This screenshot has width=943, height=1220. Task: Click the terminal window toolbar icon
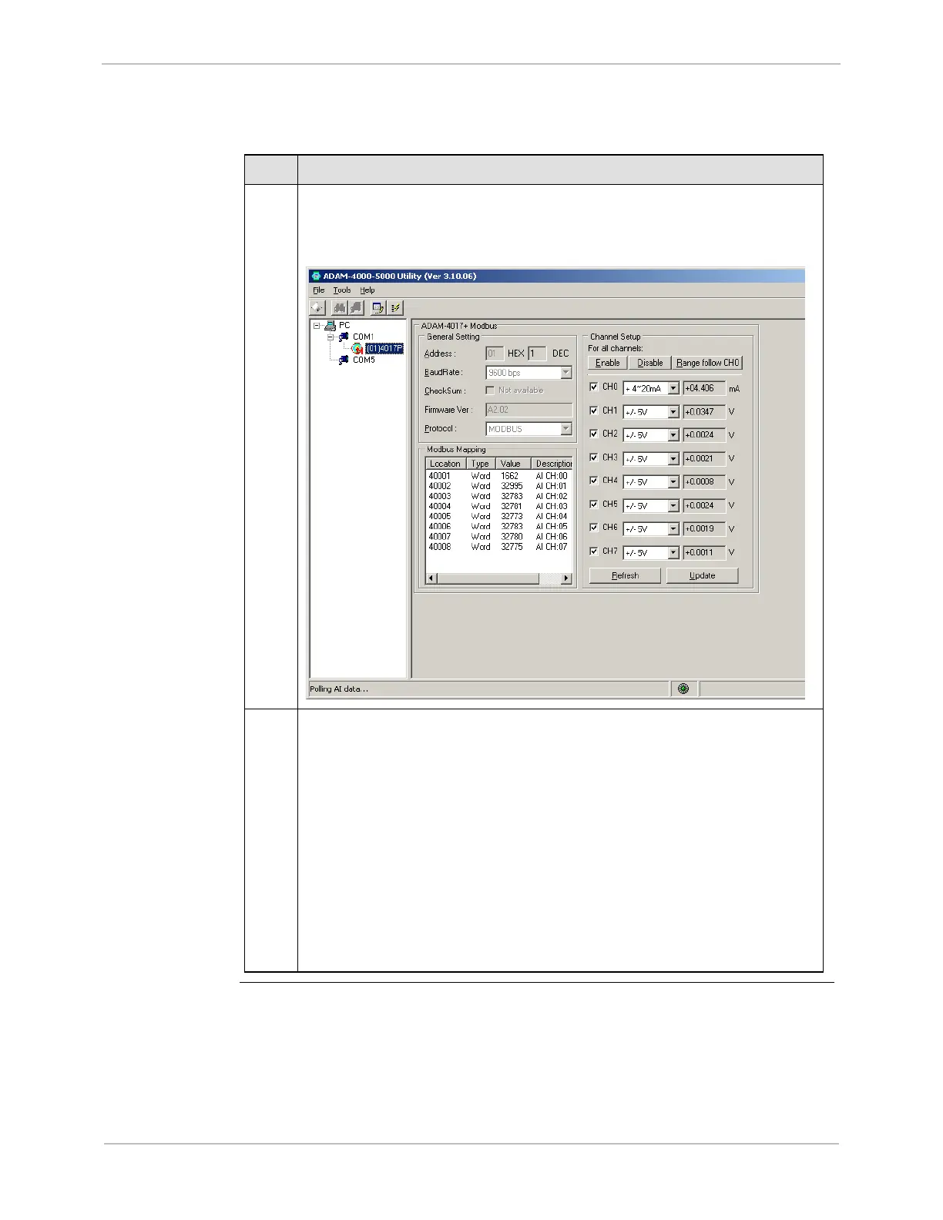click(378, 308)
